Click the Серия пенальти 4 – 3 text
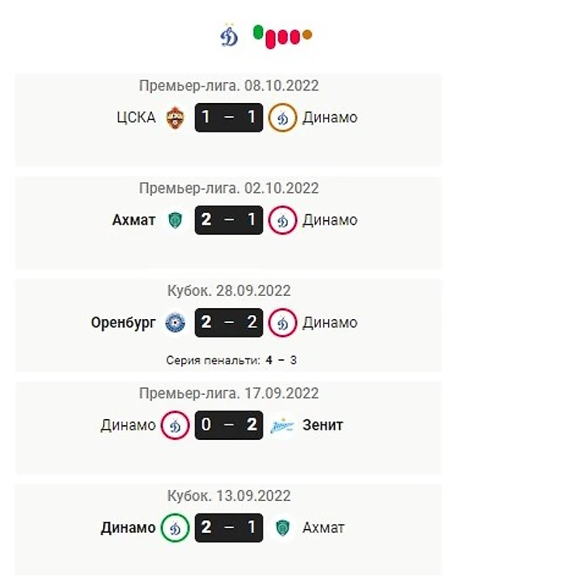This screenshot has height=587, width=566. click(x=231, y=360)
